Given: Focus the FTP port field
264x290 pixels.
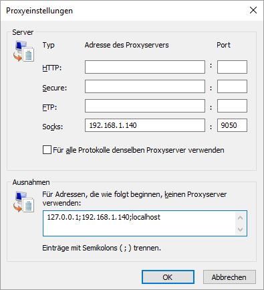Looking at the screenshot, I should (x=232, y=106).
